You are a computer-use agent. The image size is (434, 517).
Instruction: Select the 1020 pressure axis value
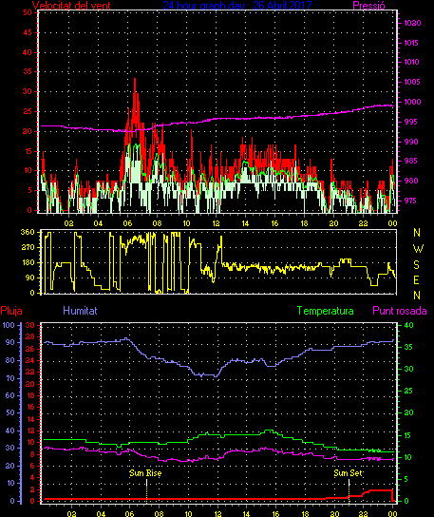pyautogui.click(x=412, y=23)
